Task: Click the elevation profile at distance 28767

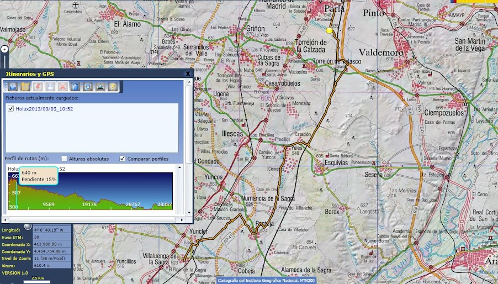Action: coord(133,204)
